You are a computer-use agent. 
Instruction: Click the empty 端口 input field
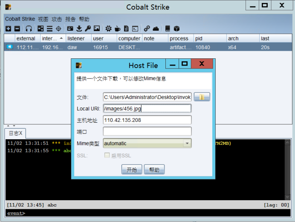[x=147, y=131]
